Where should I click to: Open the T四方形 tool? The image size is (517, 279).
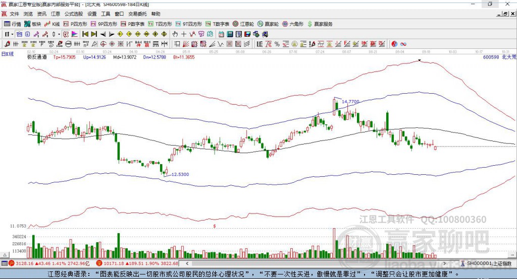pyautogui.click(x=160, y=24)
